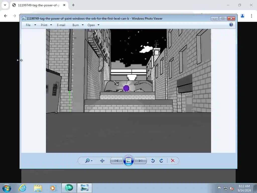Open the Windows Start menu
This screenshot has width=257, height=193.
click(7, 188)
